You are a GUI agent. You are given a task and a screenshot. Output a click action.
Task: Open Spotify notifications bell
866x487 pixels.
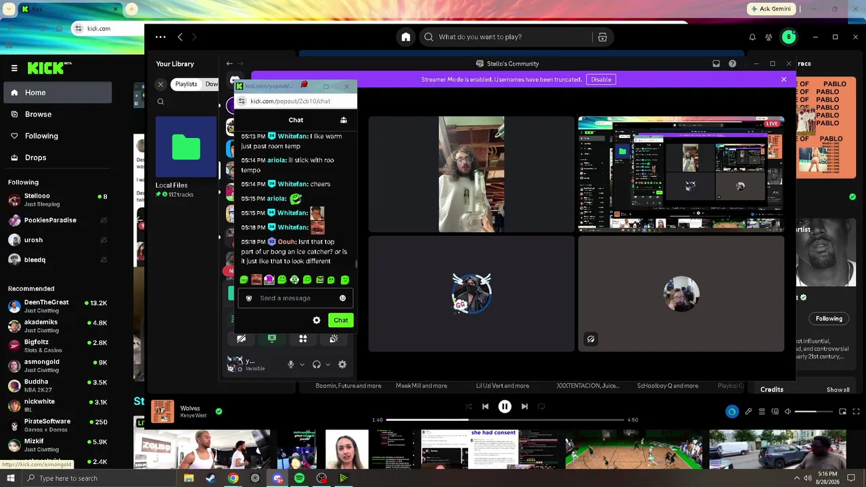752,37
